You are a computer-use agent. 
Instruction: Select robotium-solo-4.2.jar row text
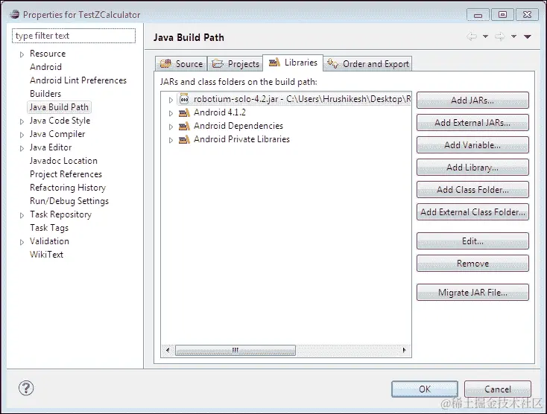coord(302,99)
